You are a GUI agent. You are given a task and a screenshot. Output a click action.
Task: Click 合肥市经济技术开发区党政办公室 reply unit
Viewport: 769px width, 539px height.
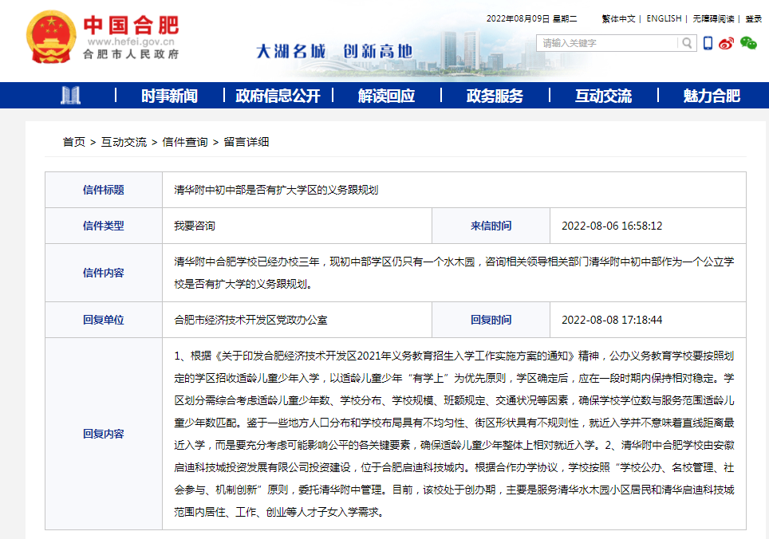point(250,320)
